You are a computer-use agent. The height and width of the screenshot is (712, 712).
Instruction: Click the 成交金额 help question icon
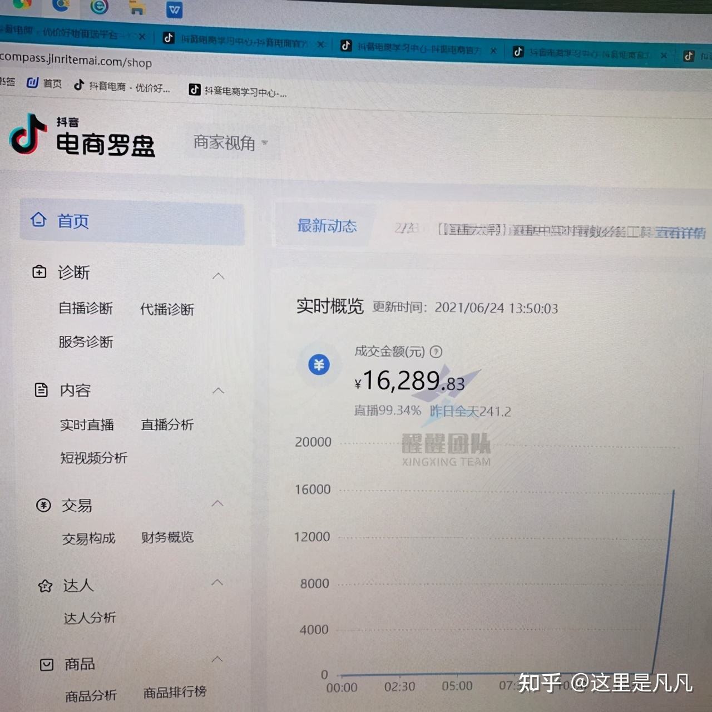tap(436, 352)
